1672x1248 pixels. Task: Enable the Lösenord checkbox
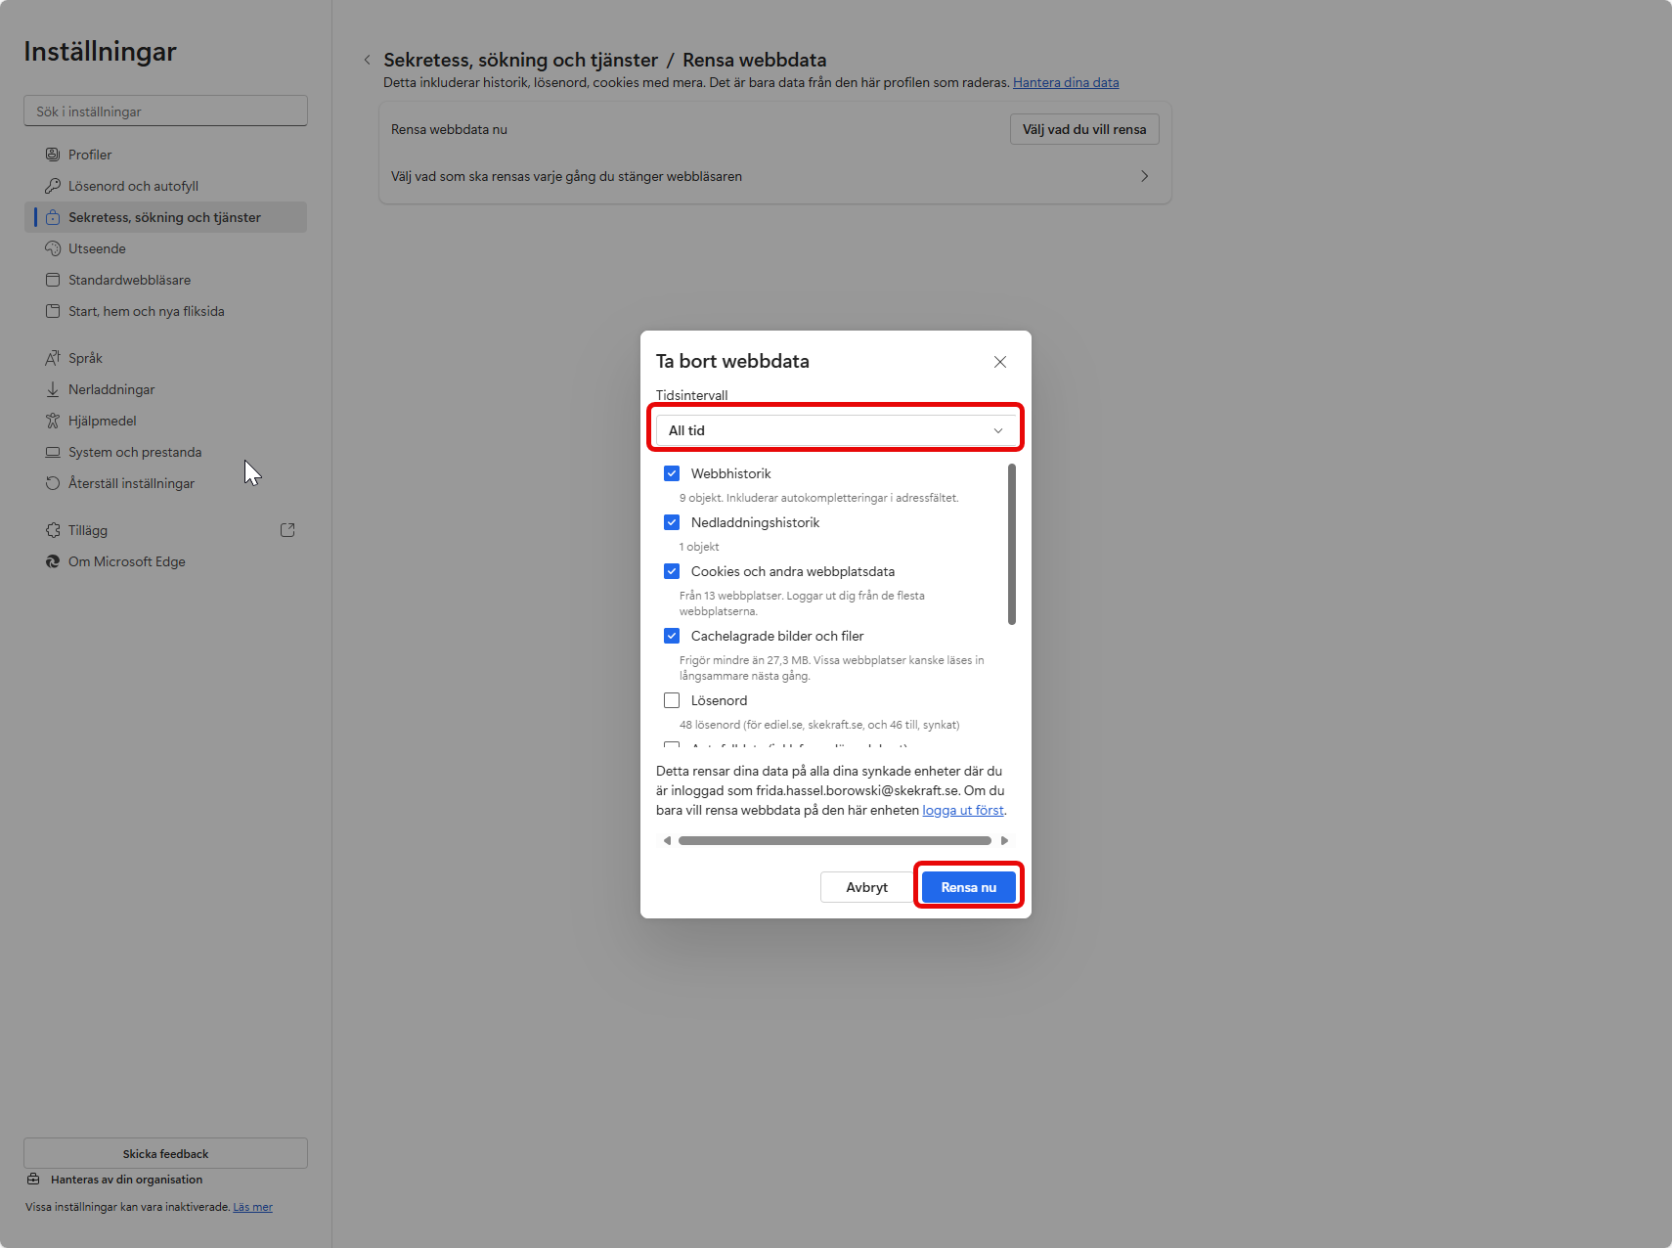[x=672, y=700]
